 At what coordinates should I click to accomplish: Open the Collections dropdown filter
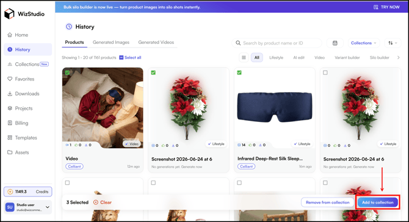tap(364, 43)
